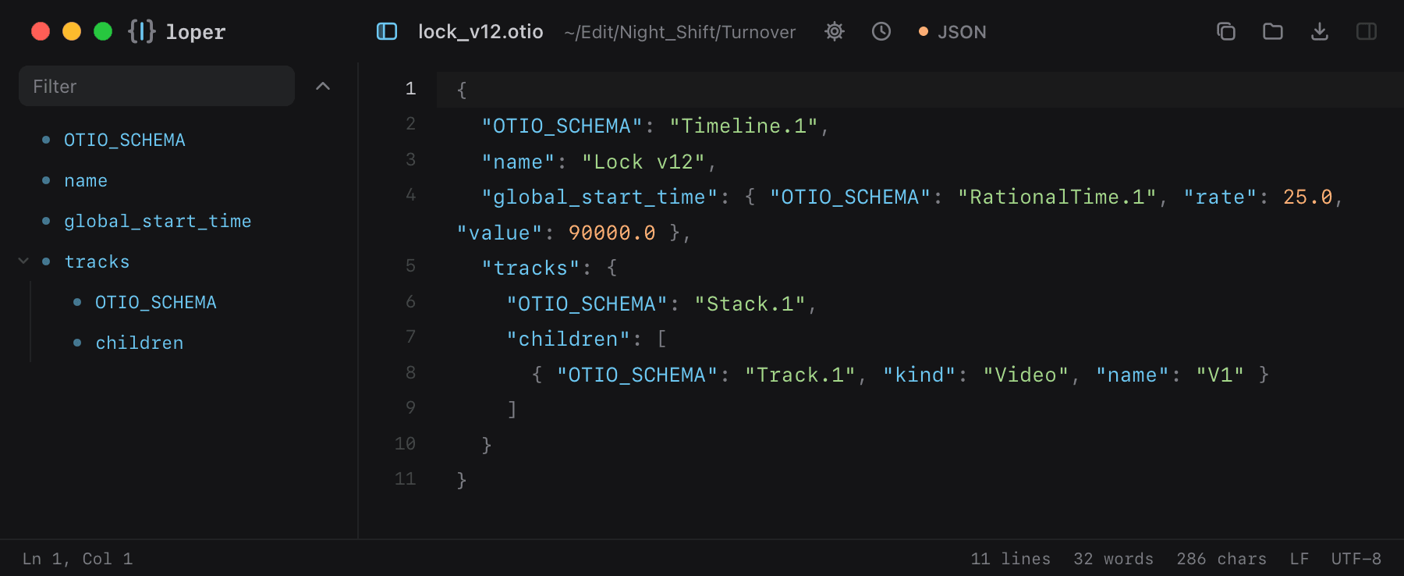Toggle the left sidebar panel icon
The height and width of the screenshot is (576, 1404).
(x=387, y=31)
